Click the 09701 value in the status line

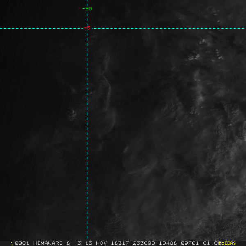click(190, 243)
